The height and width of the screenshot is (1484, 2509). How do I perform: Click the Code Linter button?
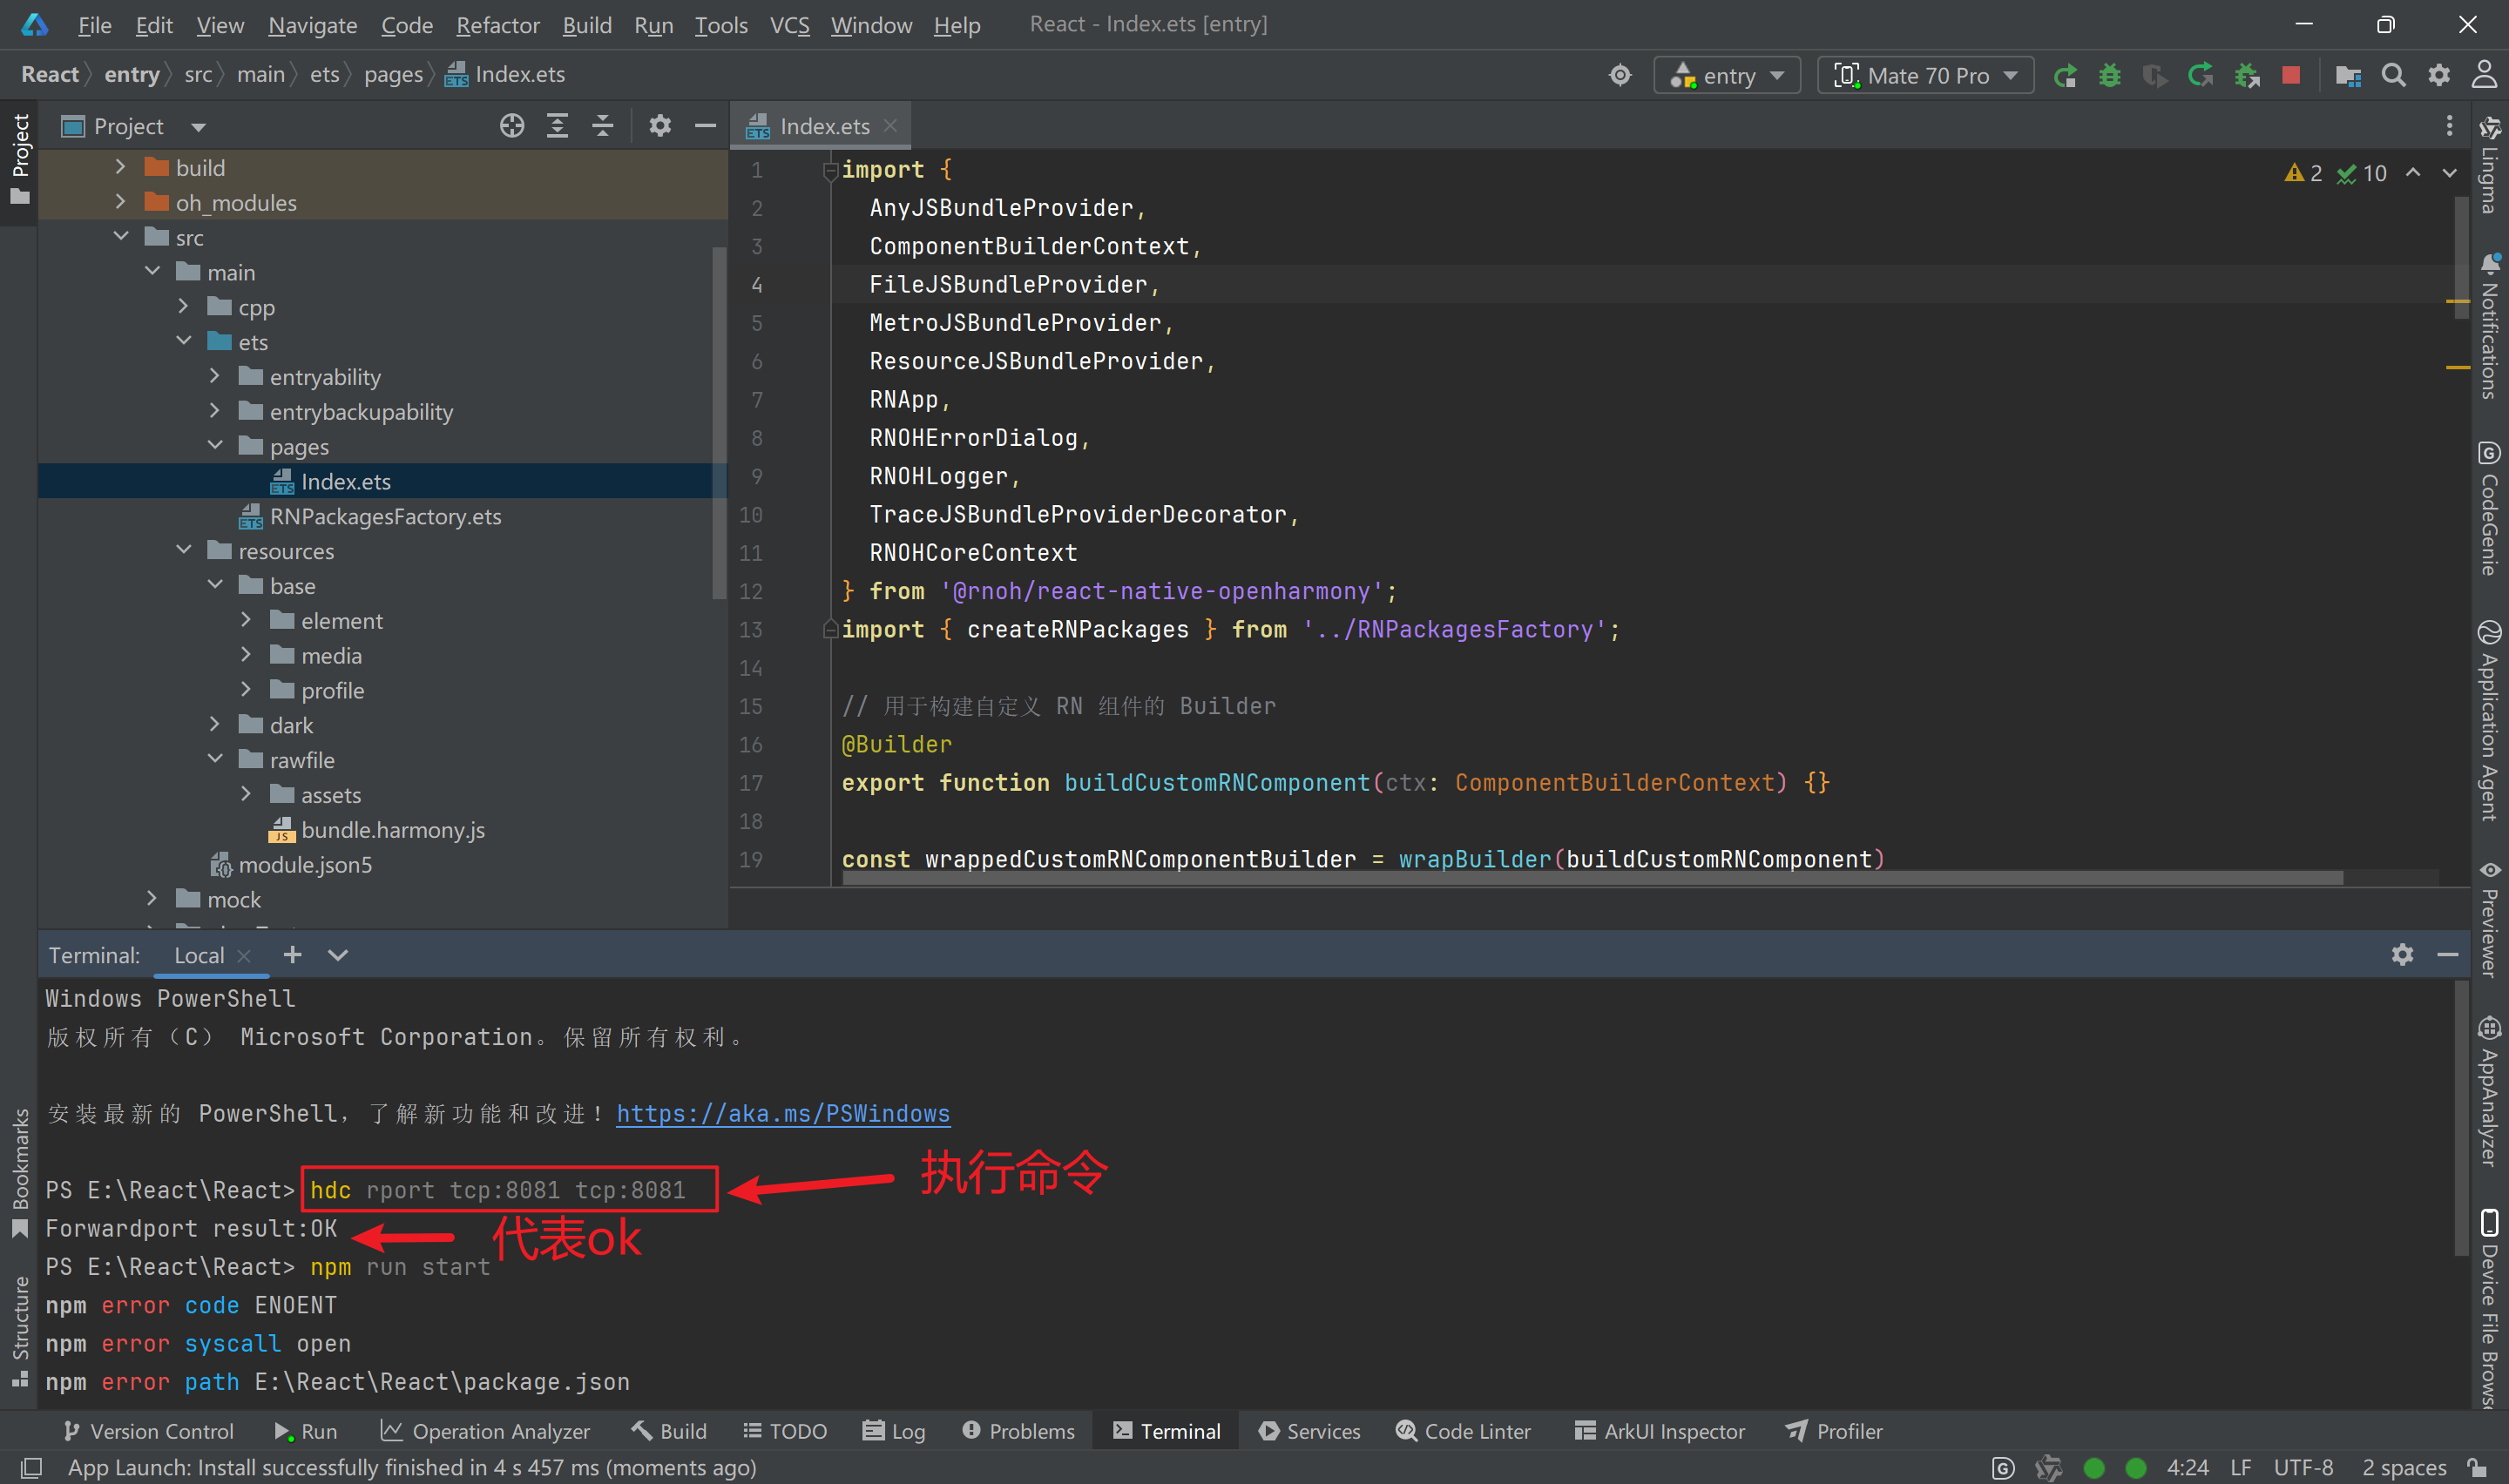point(1463,1431)
